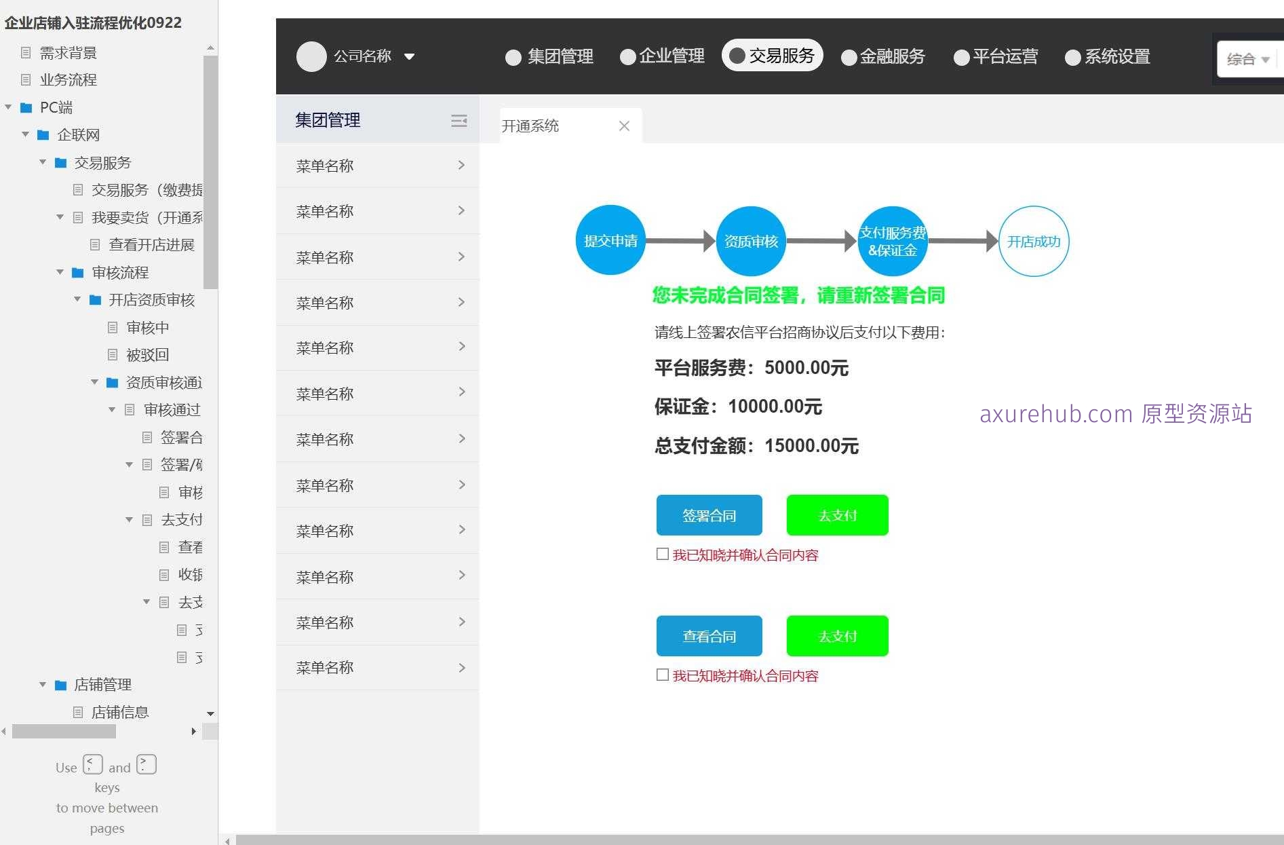Image resolution: width=1284 pixels, height=845 pixels.
Task: Collapse the 审核流程 tree node
Action: pyautogui.click(x=60, y=271)
